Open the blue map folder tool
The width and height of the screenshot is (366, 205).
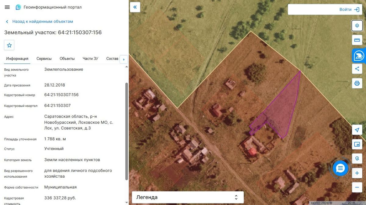[x=359, y=56]
